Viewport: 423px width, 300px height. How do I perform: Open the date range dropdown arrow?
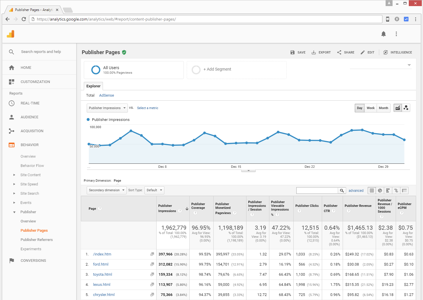409,65
